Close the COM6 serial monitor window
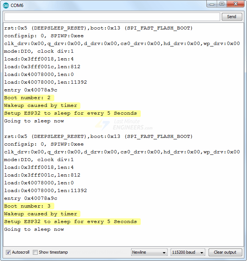 click(235, 4)
